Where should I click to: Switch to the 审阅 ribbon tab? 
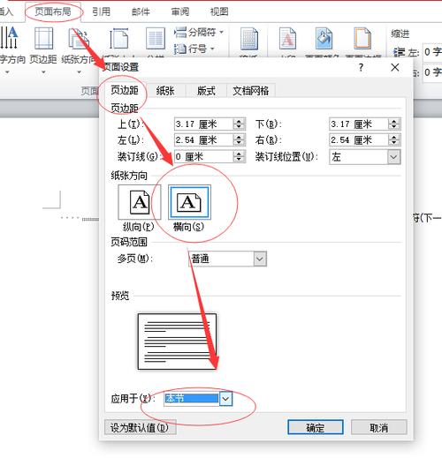tap(180, 11)
